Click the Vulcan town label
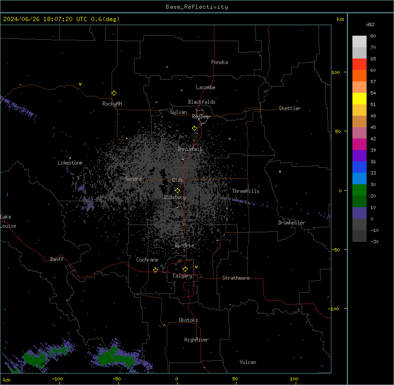 coord(248,362)
